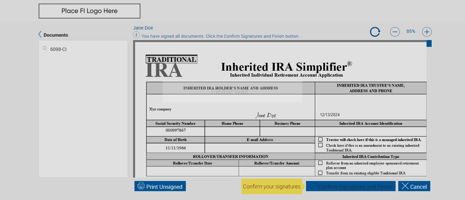Click the rotate document icon
Image resolution: width=465 pixels, height=200 pixels.
(x=375, y=32)
